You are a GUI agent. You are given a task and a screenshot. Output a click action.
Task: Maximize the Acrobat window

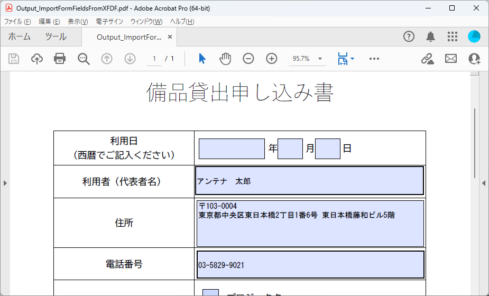coord(452,8)
